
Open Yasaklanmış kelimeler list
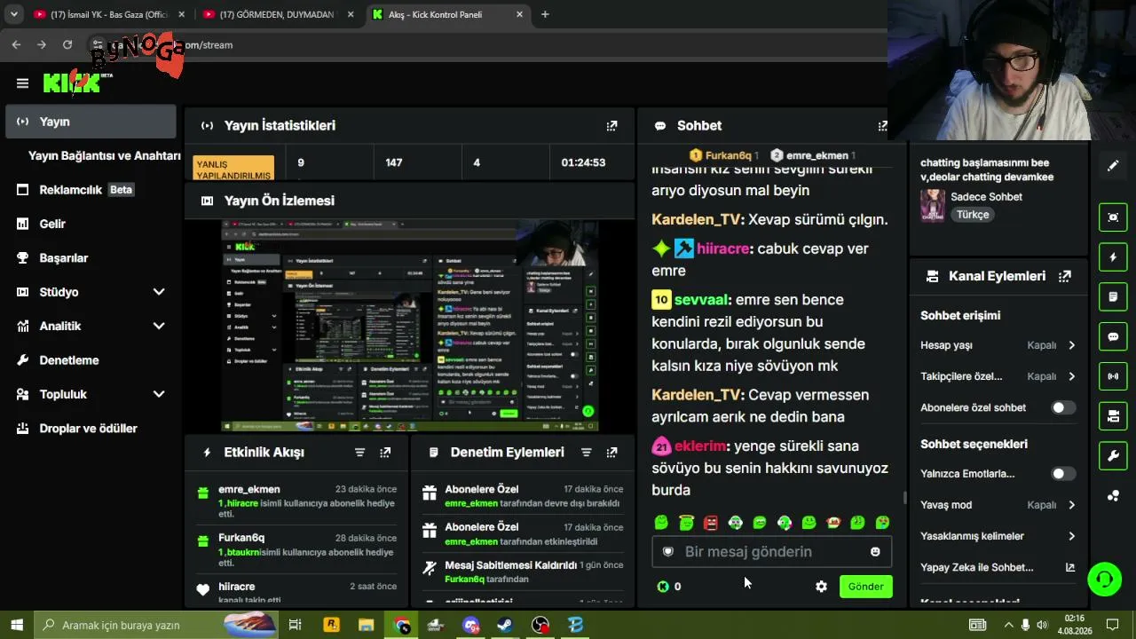(998, 536)
